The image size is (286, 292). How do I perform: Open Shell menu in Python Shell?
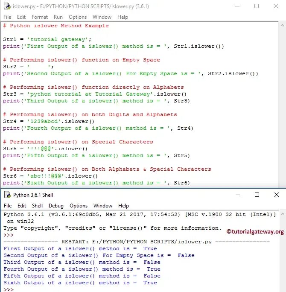coord(37,206)
